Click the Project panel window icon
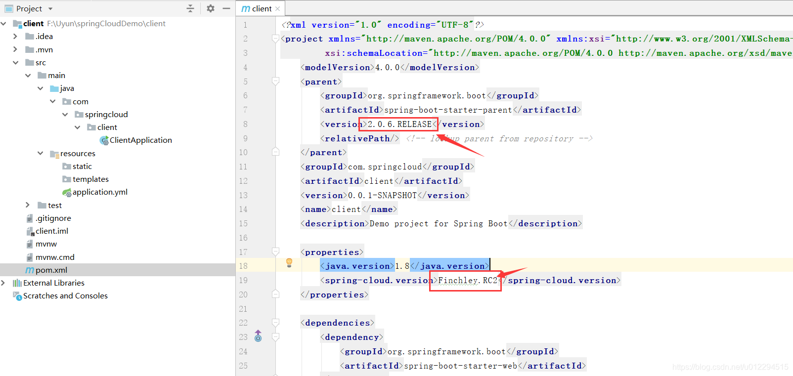 click(9, 8)
